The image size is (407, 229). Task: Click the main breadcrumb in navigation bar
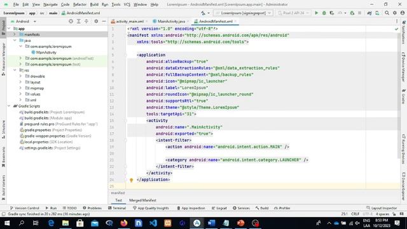53,13
